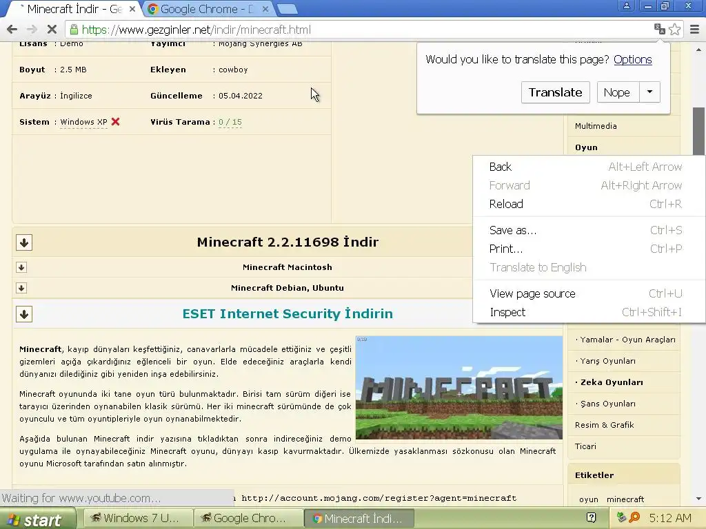This screenshot has height=529, width=706.
Task: Click Windows XP system link
Action: [83, 122]
